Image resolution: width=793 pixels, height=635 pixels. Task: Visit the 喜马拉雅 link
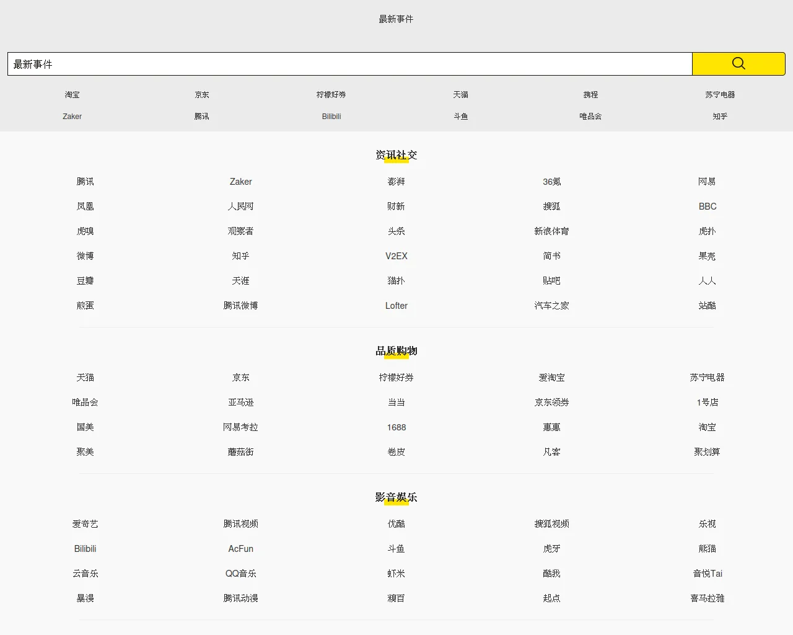tap(708, 598)
